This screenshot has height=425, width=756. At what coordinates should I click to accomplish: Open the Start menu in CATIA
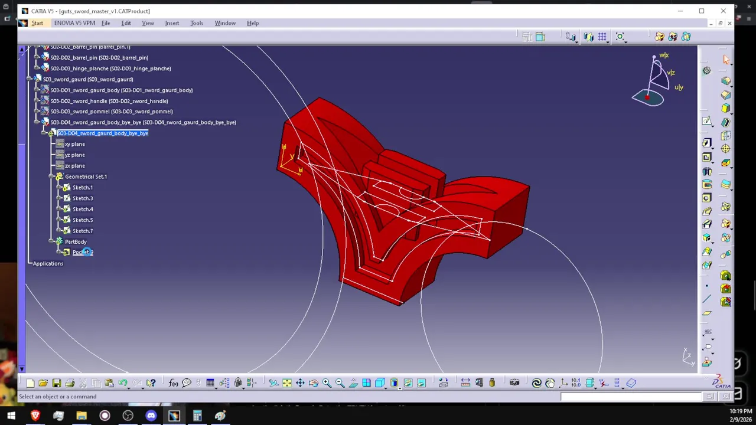click(x=37, y=23)
